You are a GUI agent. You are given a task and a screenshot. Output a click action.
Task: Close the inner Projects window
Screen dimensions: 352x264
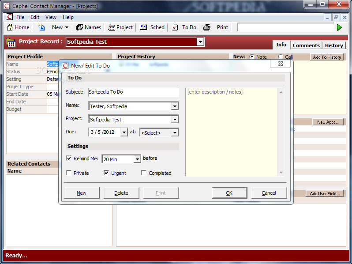(345, 17)
